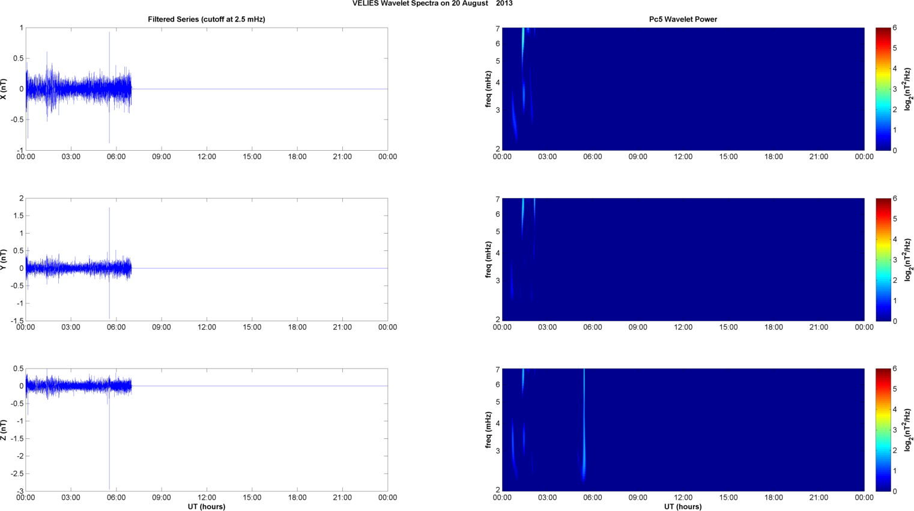Viewport: 914px width, 511px height.
Task: Click the log2(nT²/Hz) label beside the top colorbar
Action: click(909, 89)
